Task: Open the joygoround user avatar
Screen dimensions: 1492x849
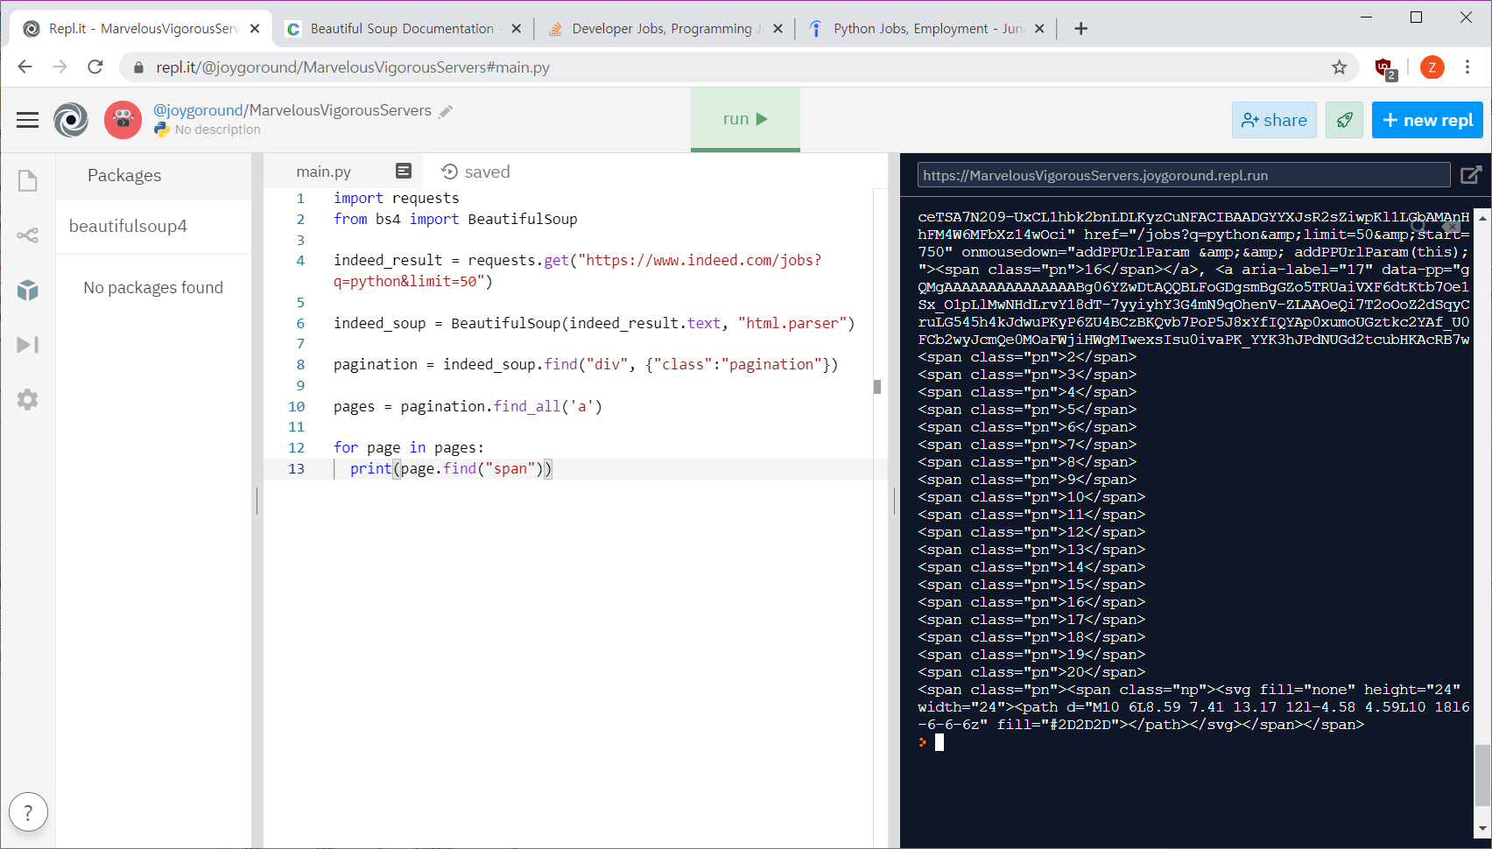Action: [123, 120]
